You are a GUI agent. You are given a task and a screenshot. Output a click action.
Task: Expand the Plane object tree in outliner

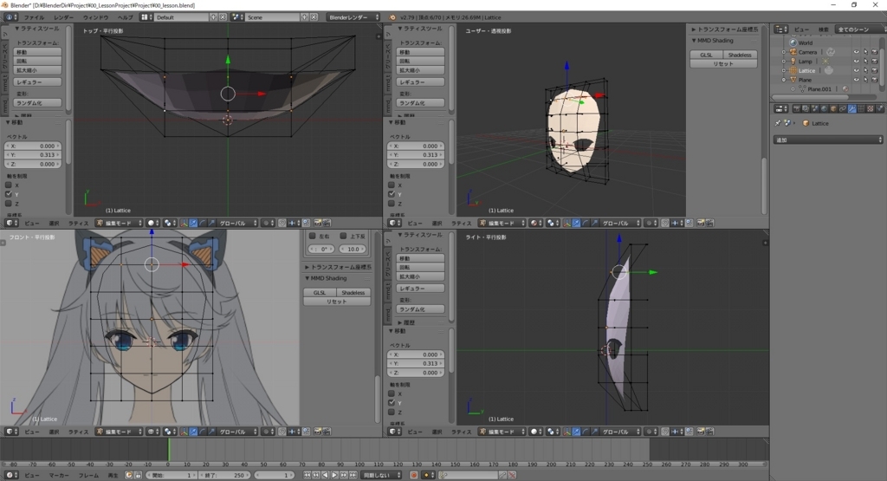click(784, 80)
